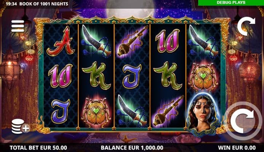Click the dagger symbol atop reel two
Screen dimensions: 264x152
(96, 41)
